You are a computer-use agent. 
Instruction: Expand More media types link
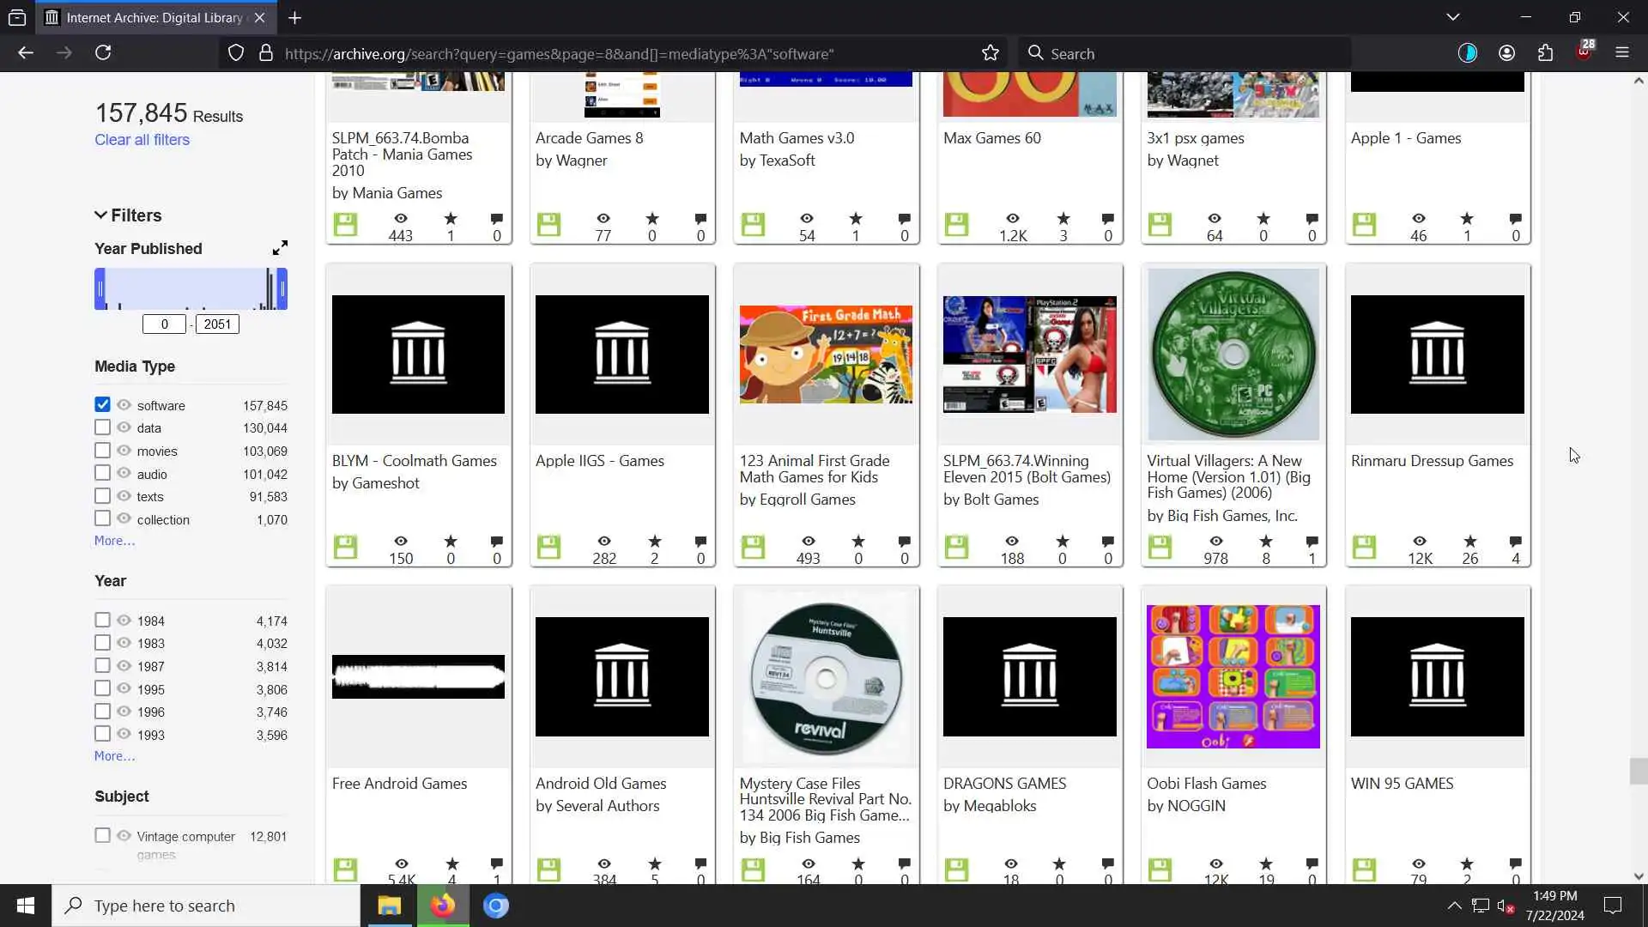114,541
